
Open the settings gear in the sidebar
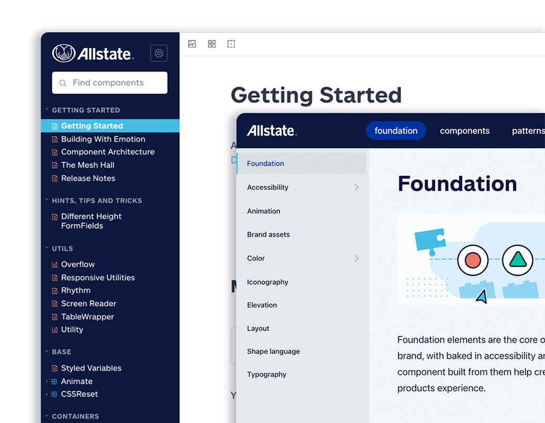click(159, 53)
